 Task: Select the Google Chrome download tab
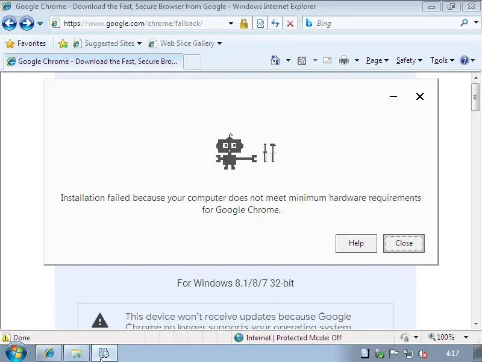tap(94, 62)
